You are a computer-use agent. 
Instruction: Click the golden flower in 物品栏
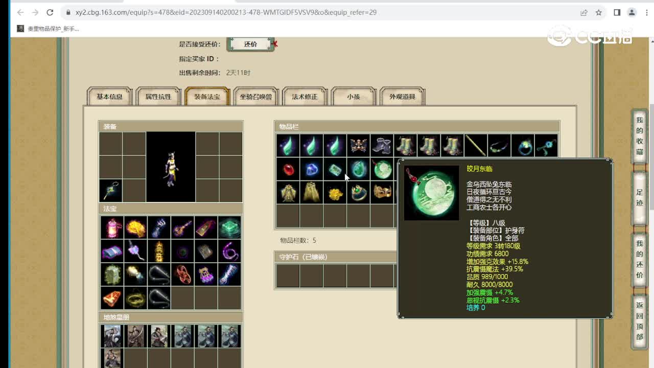(335, 193)
